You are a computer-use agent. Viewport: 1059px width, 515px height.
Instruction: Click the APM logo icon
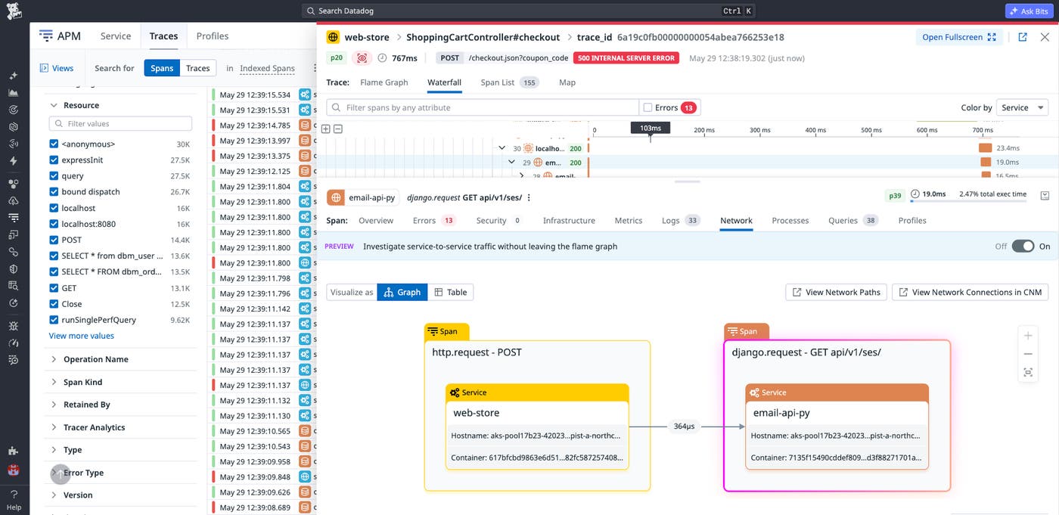pos(46,36)
